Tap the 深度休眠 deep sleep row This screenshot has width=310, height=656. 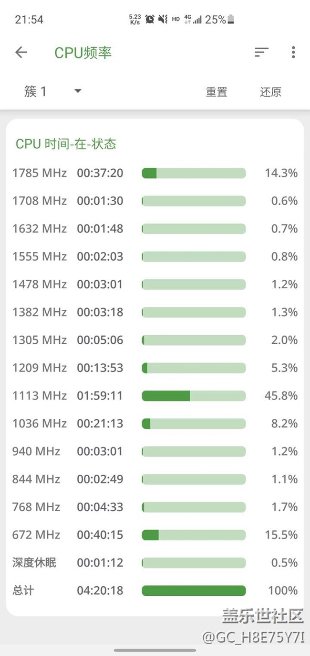tap(34, 563)
